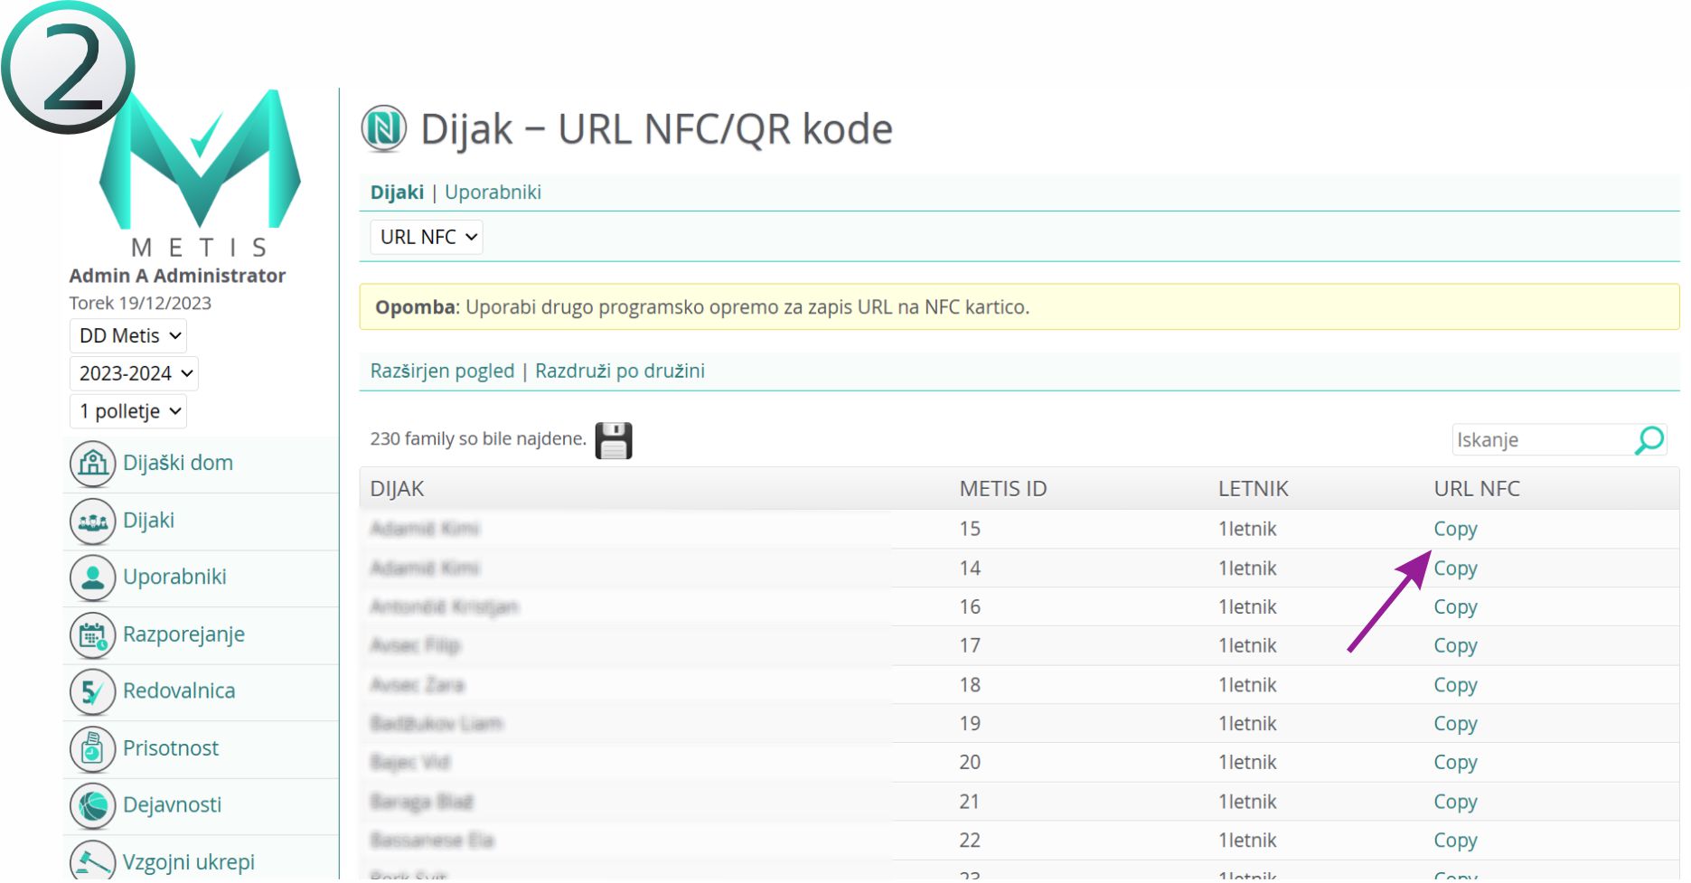Open Dijaški dom building icon
Image resolution: width=1691 pixels, height=883 pixels.
click(x=92, y=464)
